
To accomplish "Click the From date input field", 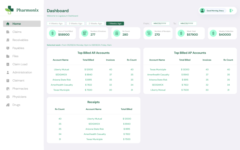I will click(161, 24).
